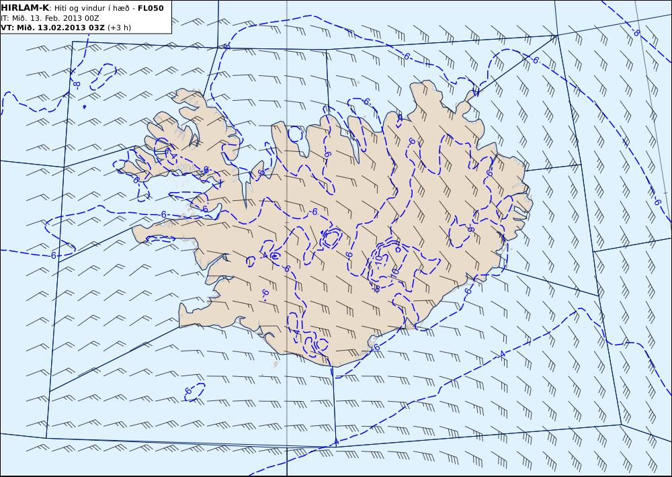
Task: Click the VT: Mið. 13.02.2013 03Z valid time
Action: pos(52,28)
